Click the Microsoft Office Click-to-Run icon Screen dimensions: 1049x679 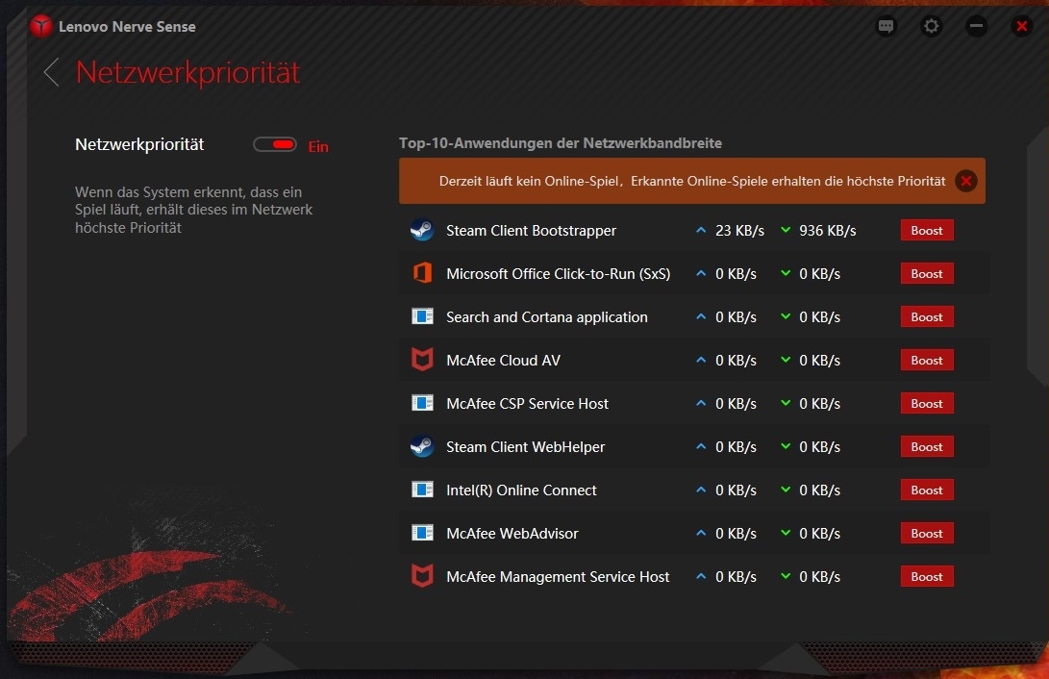pos(422,273)
